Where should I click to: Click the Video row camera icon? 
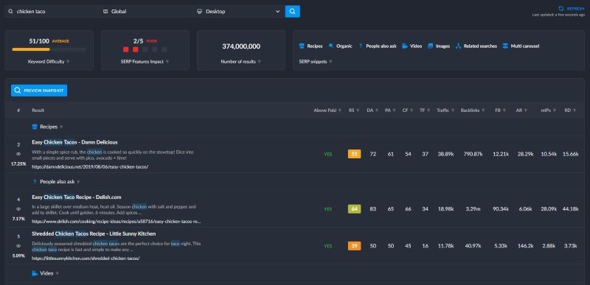pyautogui.click(x=35, y=273)
